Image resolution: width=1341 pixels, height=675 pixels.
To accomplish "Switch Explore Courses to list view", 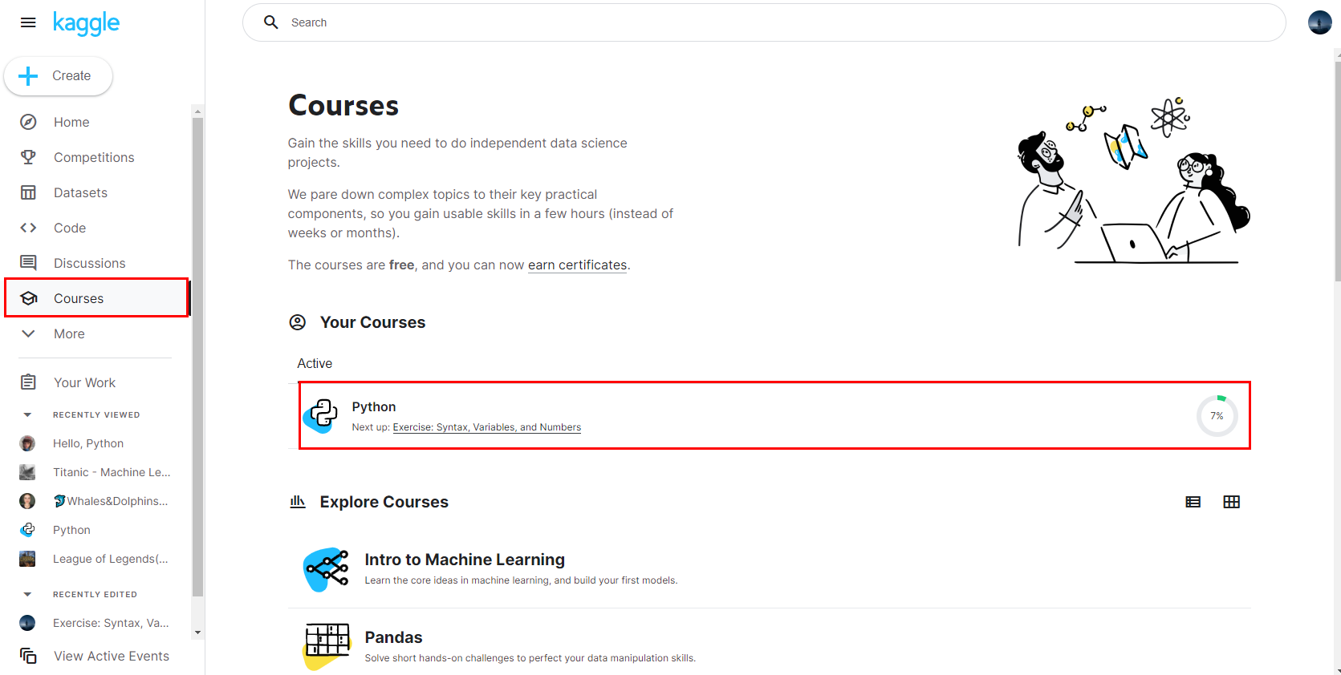I will (1193, 502).
